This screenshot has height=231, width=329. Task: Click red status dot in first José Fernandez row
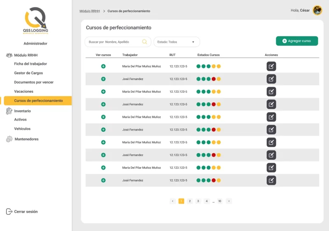[213, 79]
